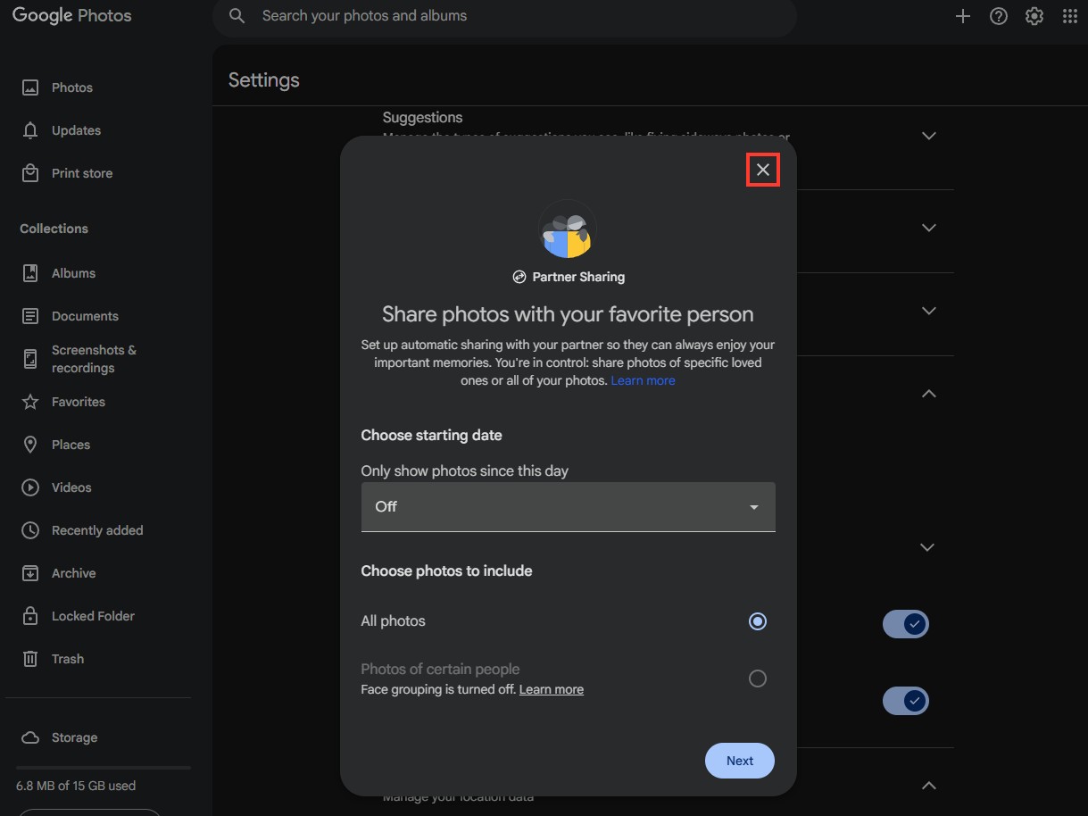
Task: Expand the Suggestions settings section
Action: pyautogui.click(x=928, y=136)
